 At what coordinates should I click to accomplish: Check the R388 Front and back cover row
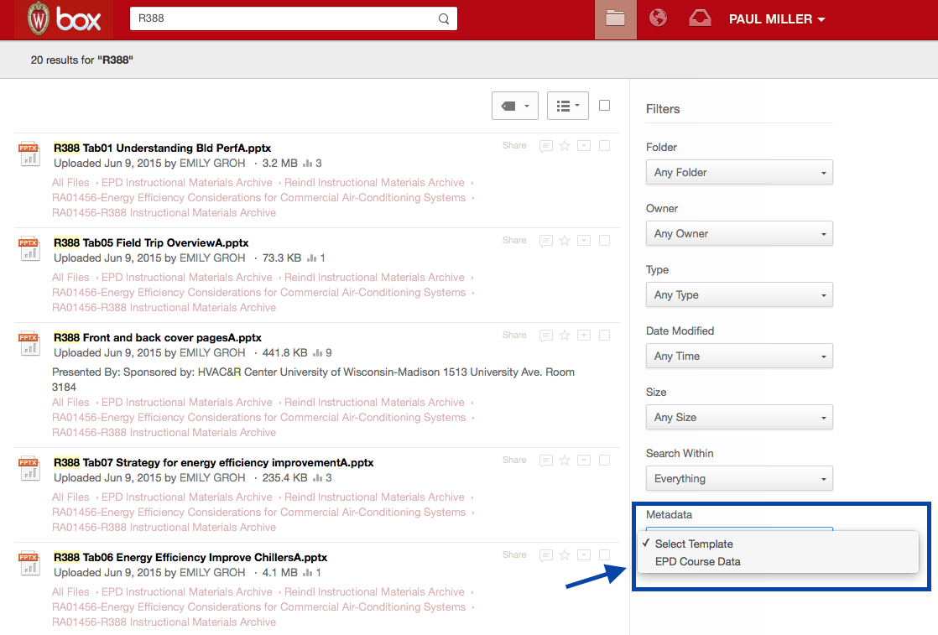tap(605, 335)
